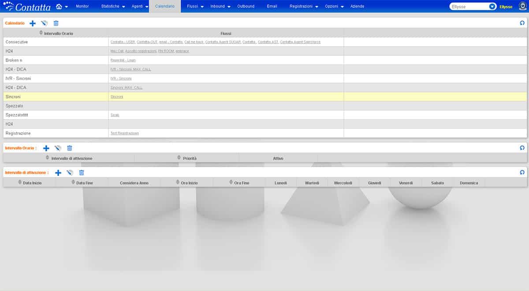The image size is (529, 291).
Task: Click the plus icon in the Calendario panel
Action: [33, 23]
